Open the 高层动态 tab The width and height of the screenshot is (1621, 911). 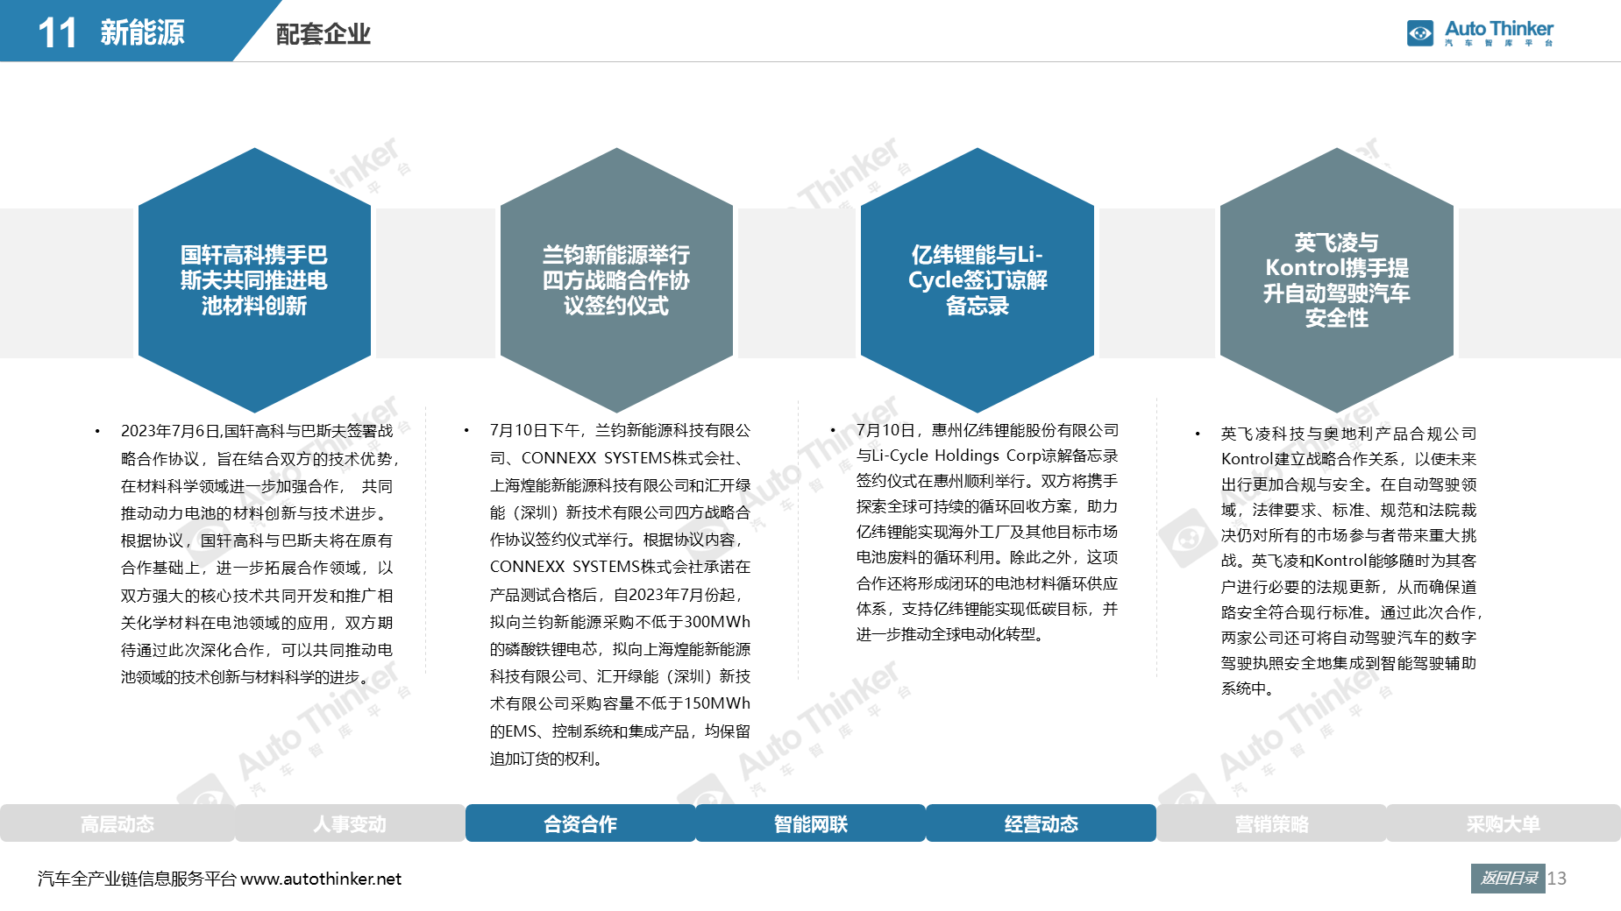tap(117, 823)
